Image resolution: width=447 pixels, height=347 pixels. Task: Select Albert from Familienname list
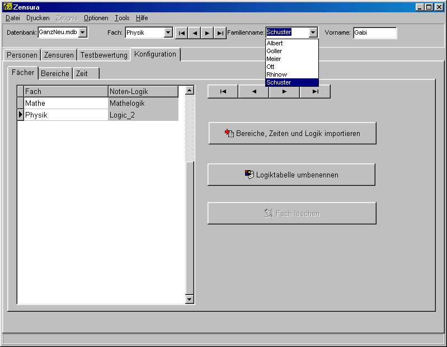tap(292, 43)
